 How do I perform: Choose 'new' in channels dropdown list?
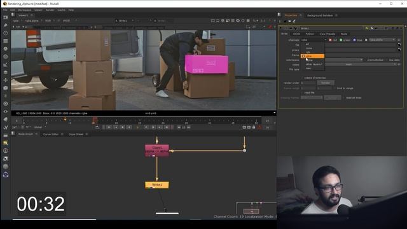tap(312, 68)
